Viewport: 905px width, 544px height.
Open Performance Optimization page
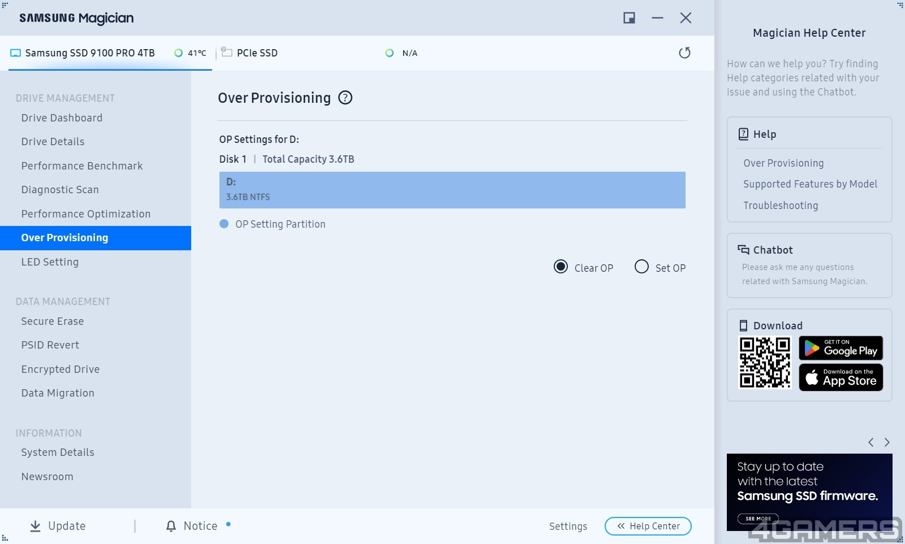point(86,214)
